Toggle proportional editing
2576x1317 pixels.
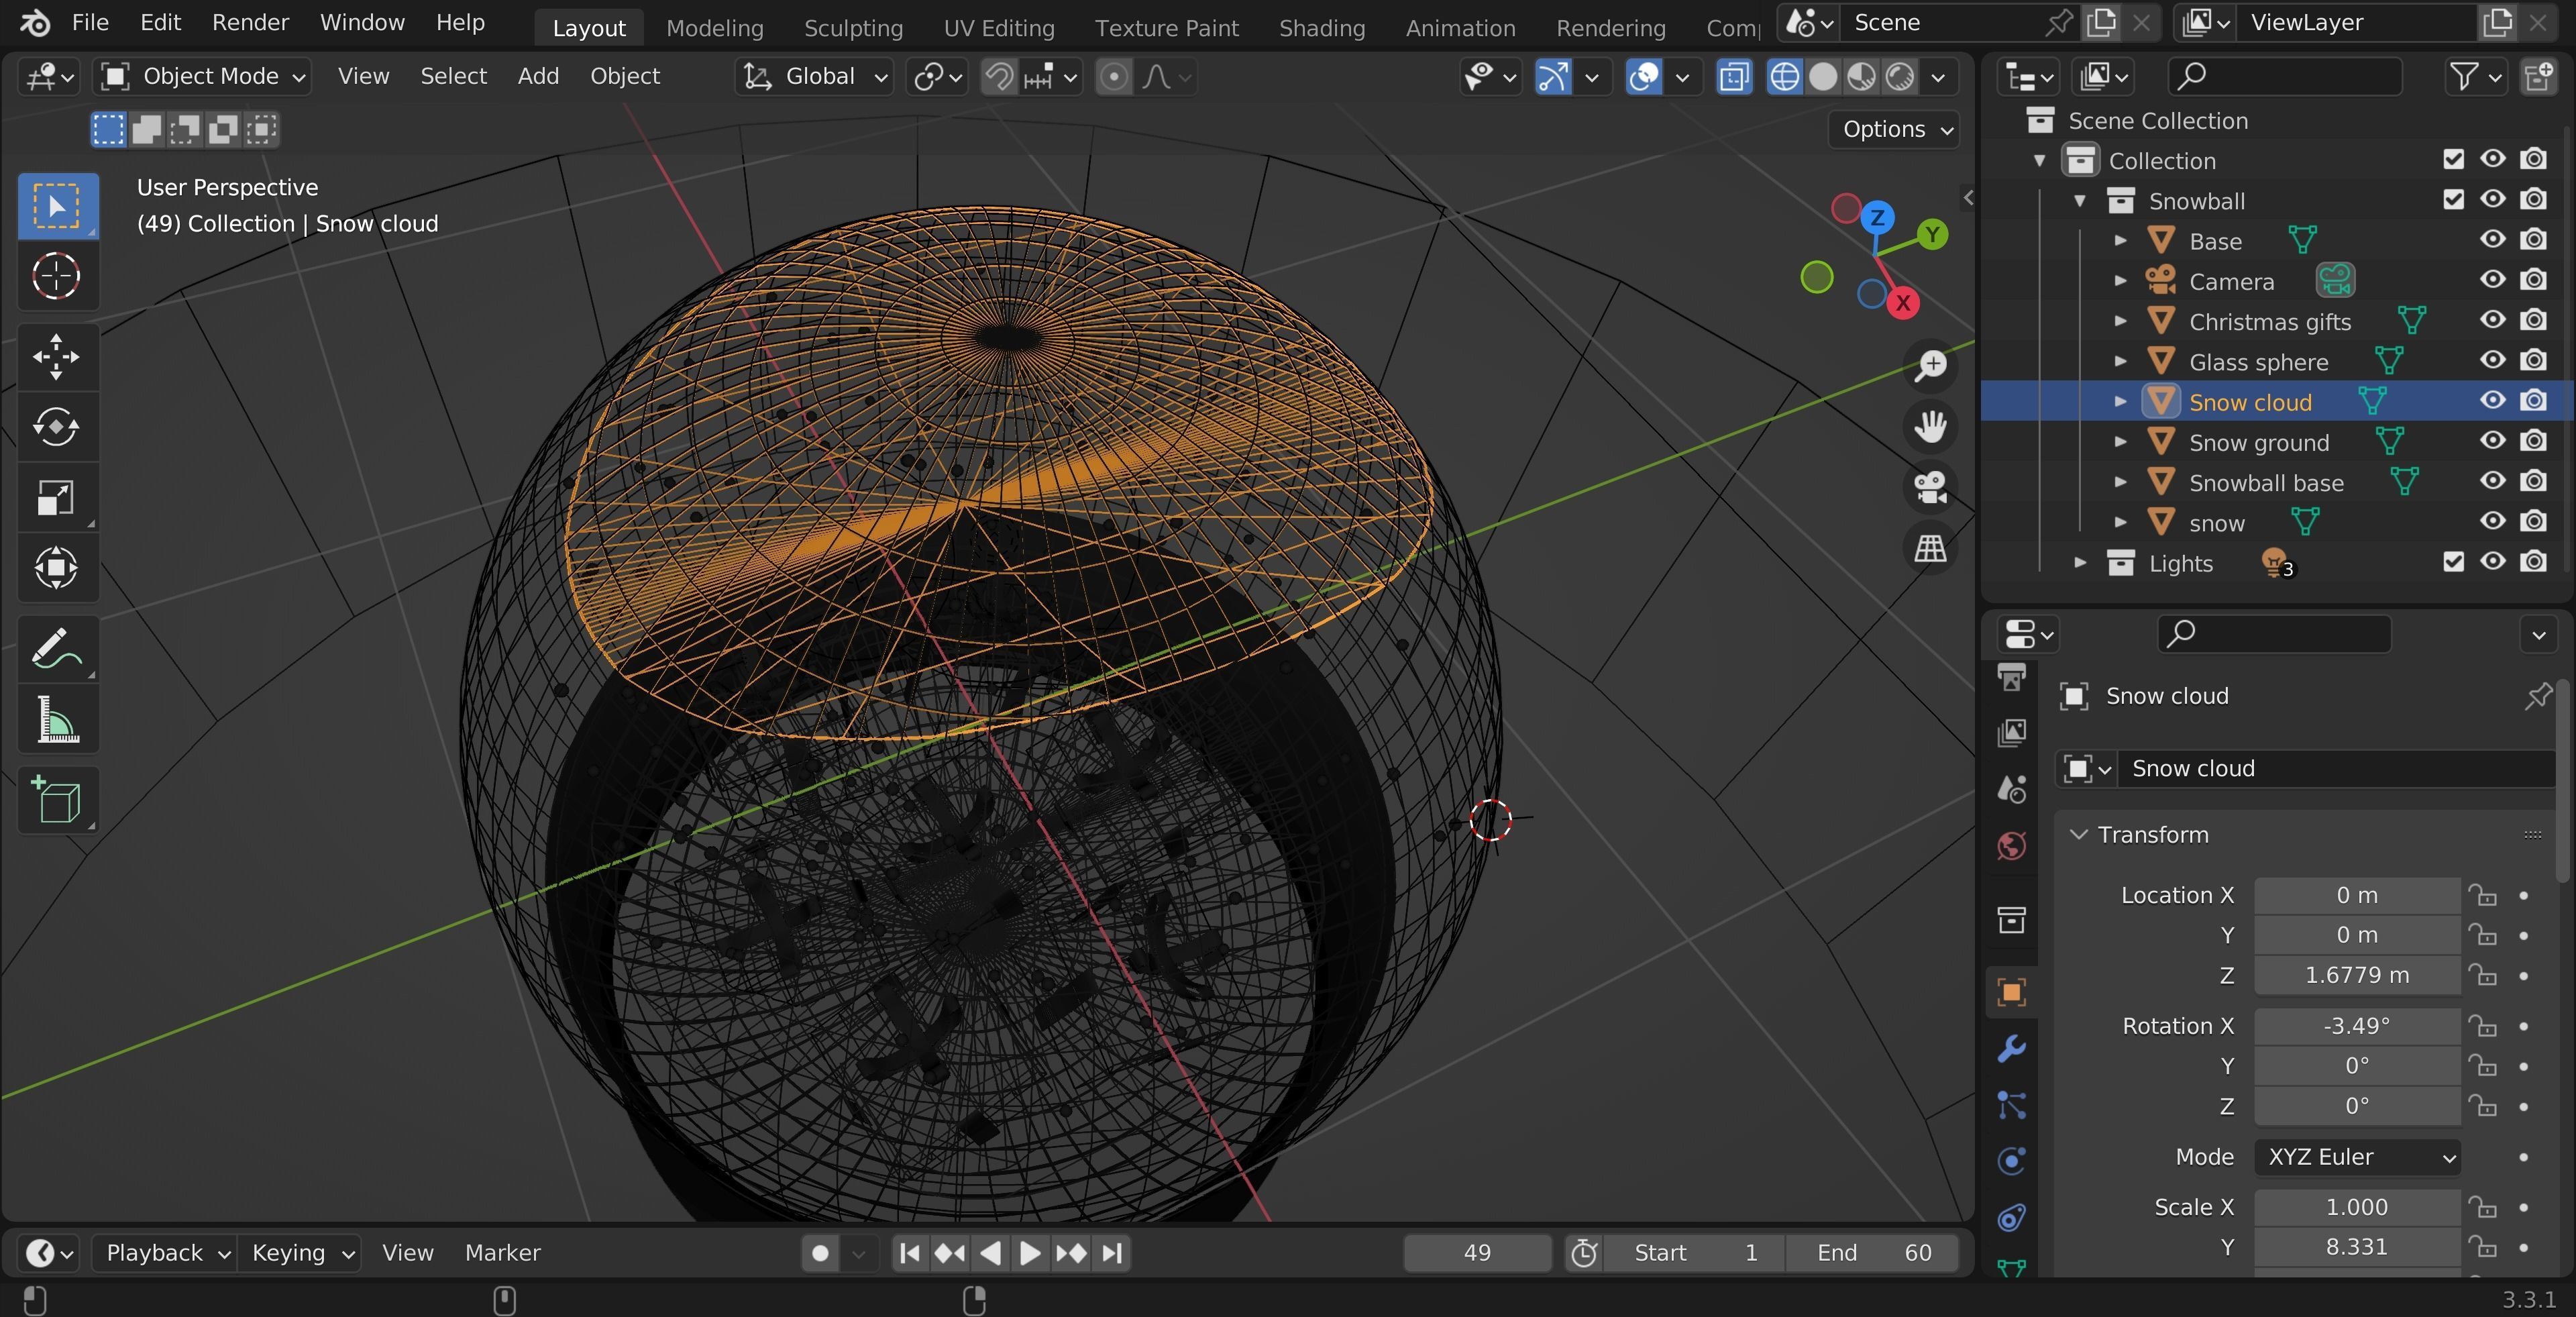tap(1113, 76)
